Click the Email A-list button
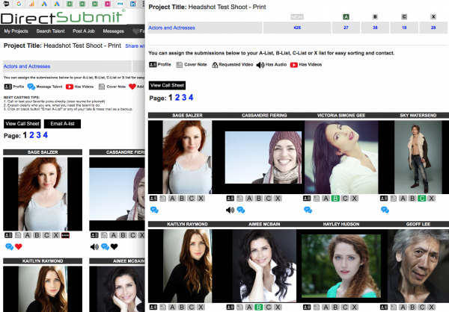The height and width of the screenshot is (312, 449). tap(64, 122)
